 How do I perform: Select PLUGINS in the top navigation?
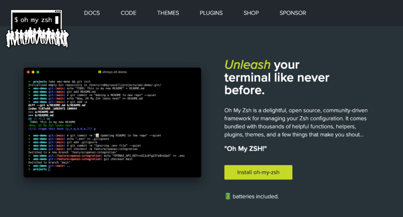[x=211, y=13]
